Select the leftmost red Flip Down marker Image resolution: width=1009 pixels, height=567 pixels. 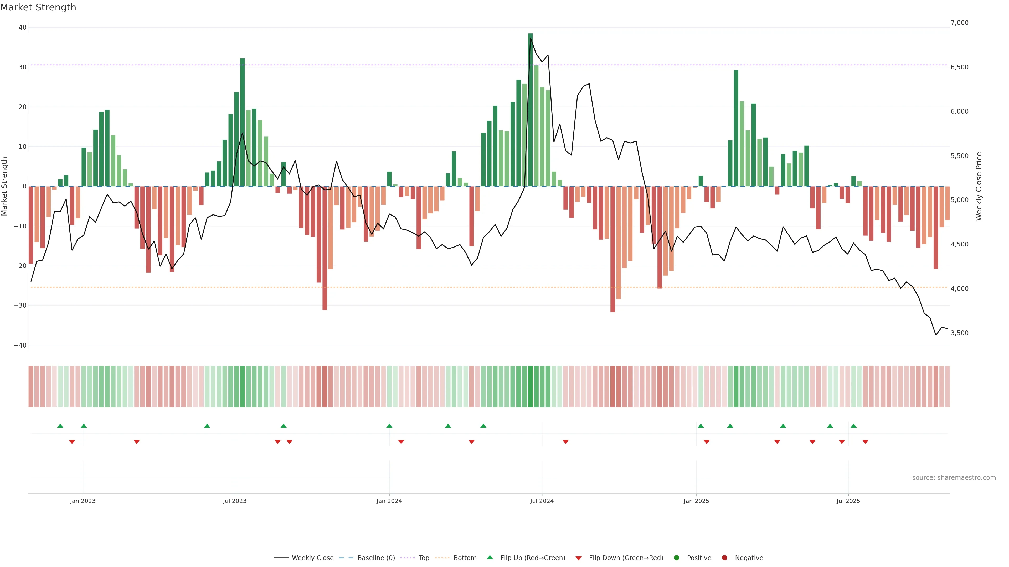[x=72, y=442]
